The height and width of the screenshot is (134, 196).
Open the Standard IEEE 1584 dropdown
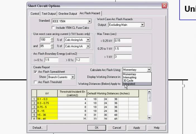(x=89, y=21)
